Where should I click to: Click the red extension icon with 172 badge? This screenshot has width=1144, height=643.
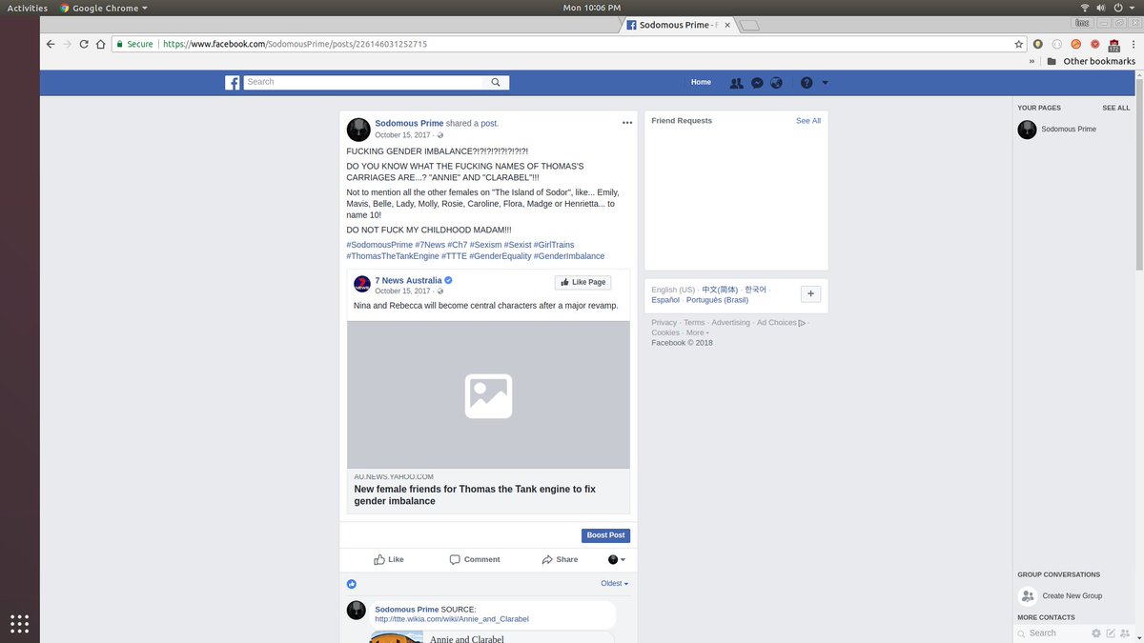click(x=1113, y=45)
